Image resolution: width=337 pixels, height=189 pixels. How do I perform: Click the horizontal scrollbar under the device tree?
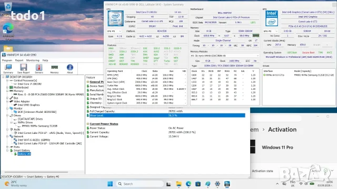[x=36, y=172]
